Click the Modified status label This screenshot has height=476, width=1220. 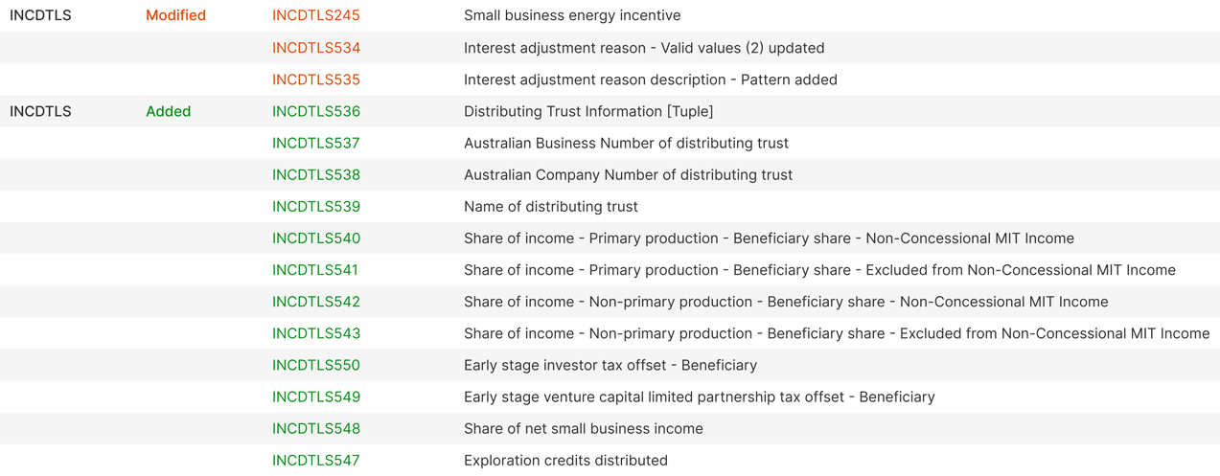click(175, 15)
